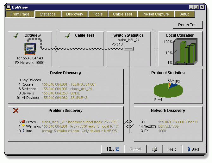Open the Local Utilization bar chart
This screenshot has height=163, width=212.
[x=185, y=51]
